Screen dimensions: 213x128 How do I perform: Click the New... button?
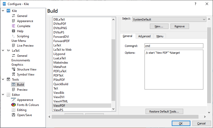[x=159, y=26]
